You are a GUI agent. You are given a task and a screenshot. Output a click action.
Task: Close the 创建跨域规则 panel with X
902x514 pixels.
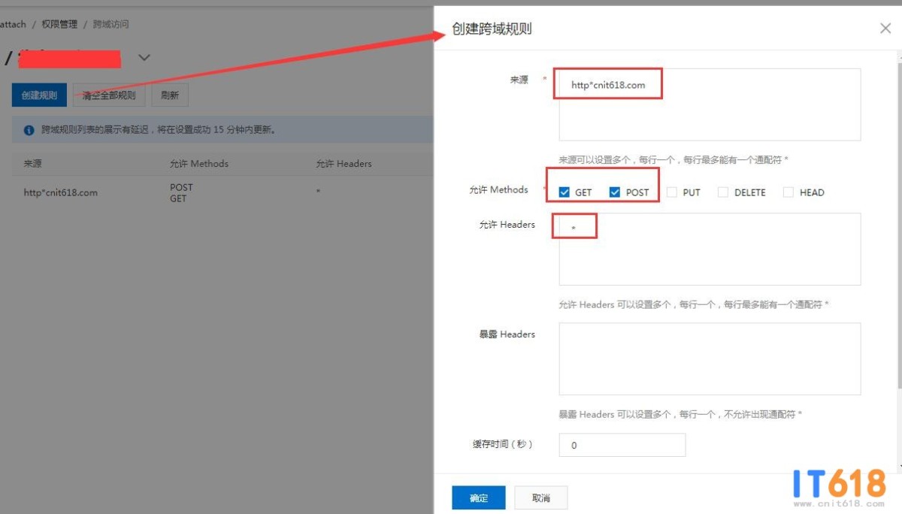(885, 29)
